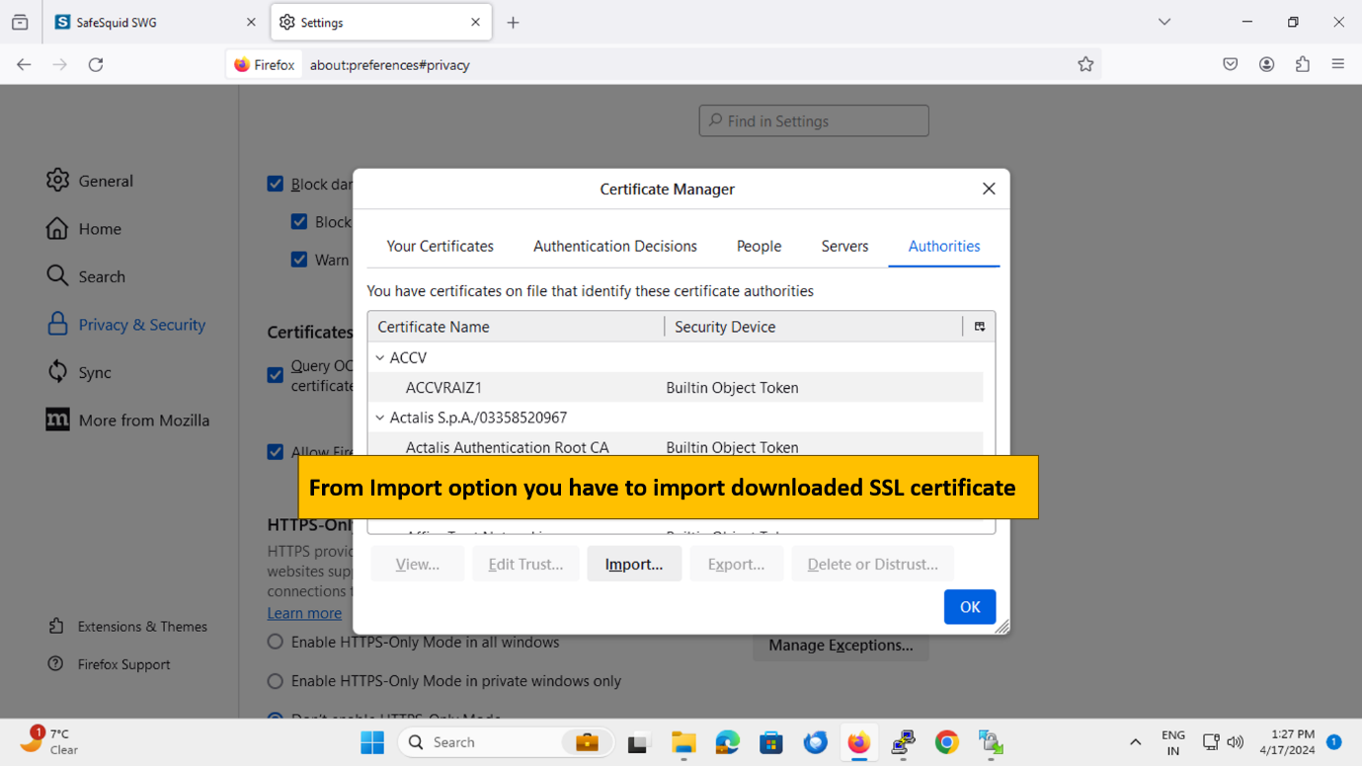Collapse the ACCV certificate group

click(380, 358)
